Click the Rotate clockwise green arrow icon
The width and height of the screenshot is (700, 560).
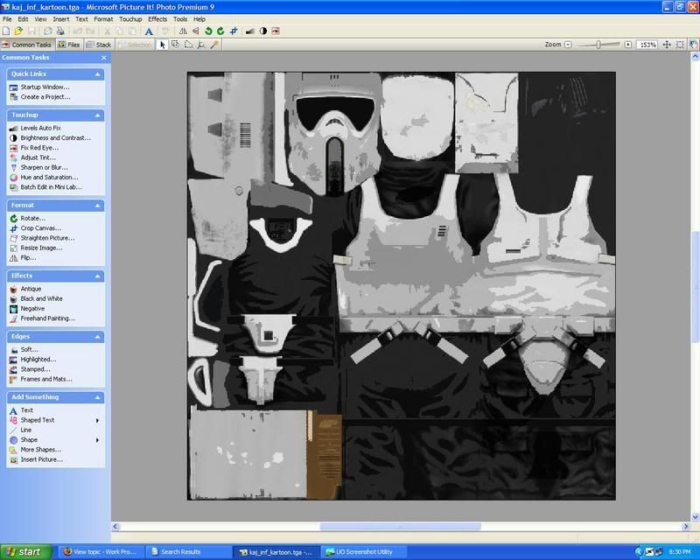tap(220, 31)
